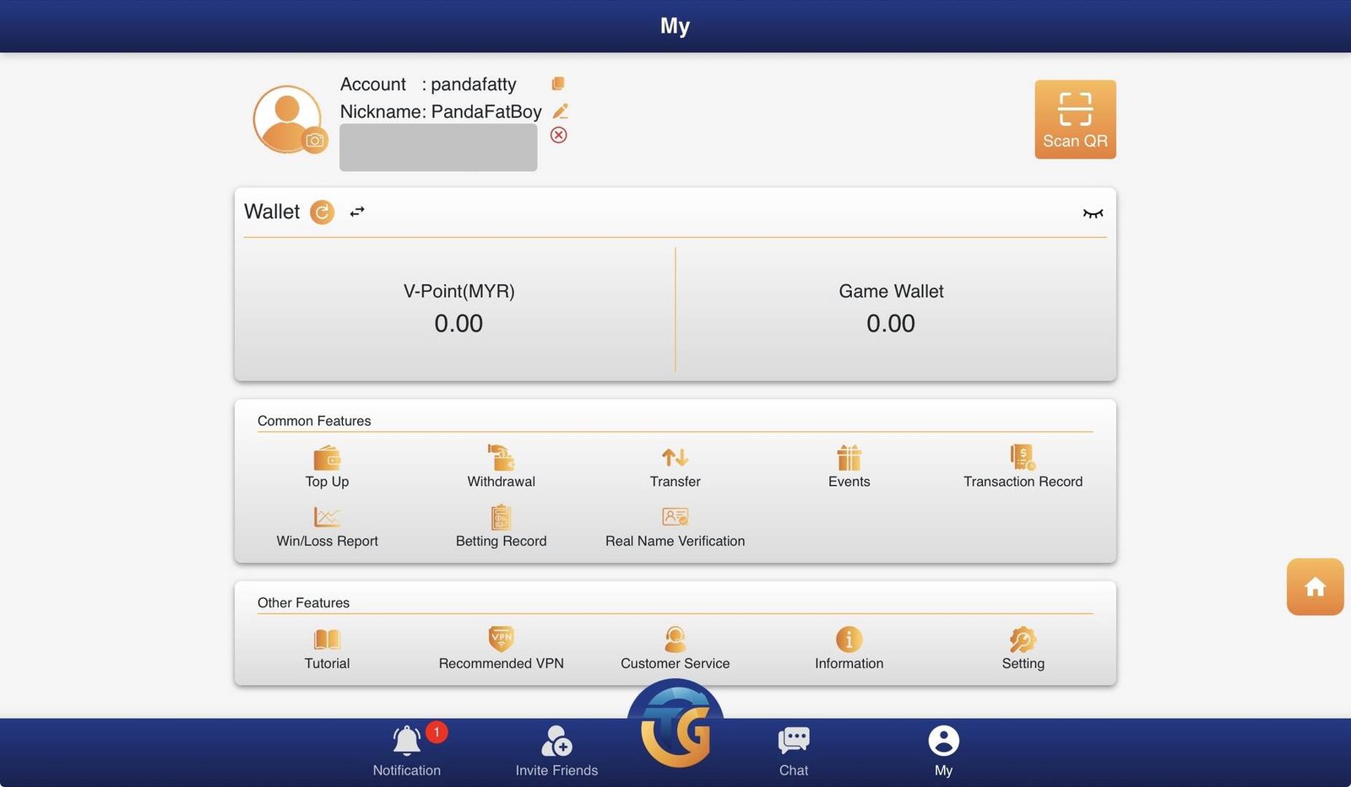1351x787 pixels.
Task: Refresh the Wallet balance
Action: [x=322, y=212]
